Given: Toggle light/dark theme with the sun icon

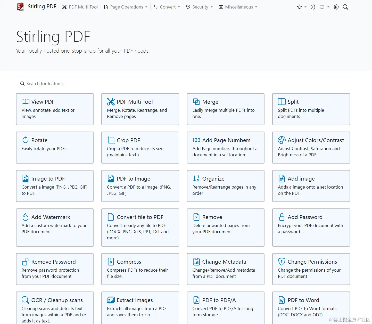Looking at the screenshot, I should 313,7.
